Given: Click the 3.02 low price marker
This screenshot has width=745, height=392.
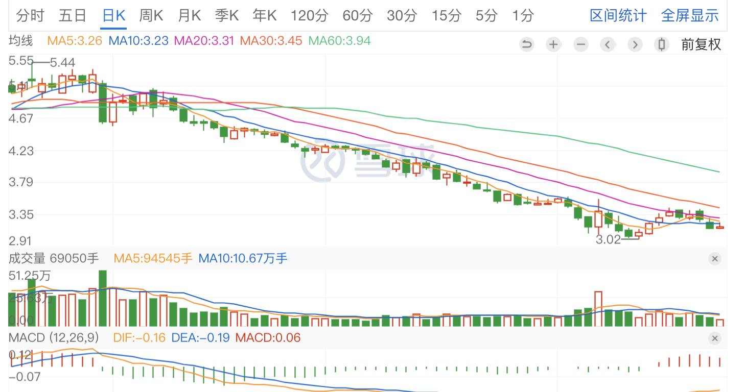Looking at the screenshot, I should (608, 239).
